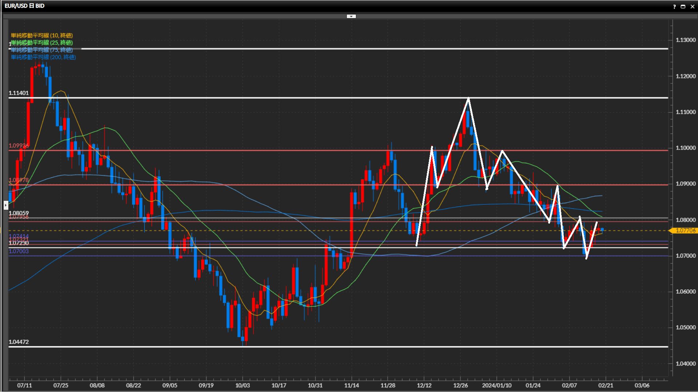Maximize the EUR/USD chart window
This screenshot has width=698, height=392.
coord(683,7)
